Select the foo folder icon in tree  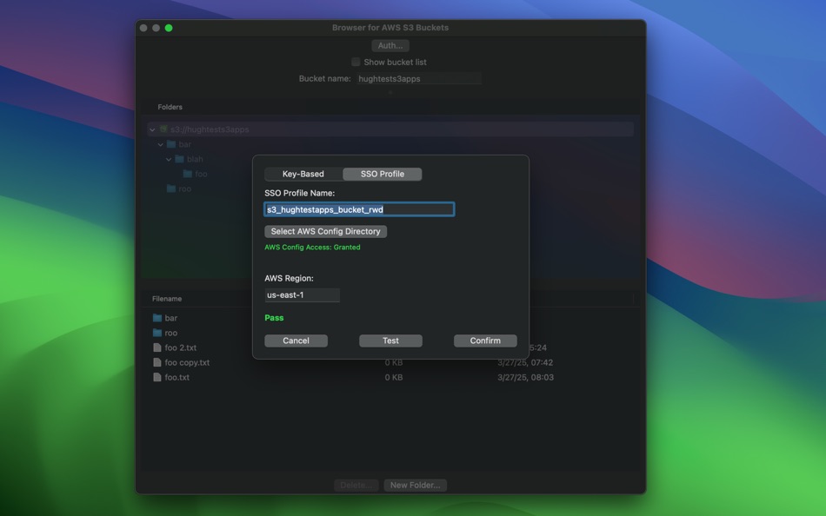[x=187, y=174]
